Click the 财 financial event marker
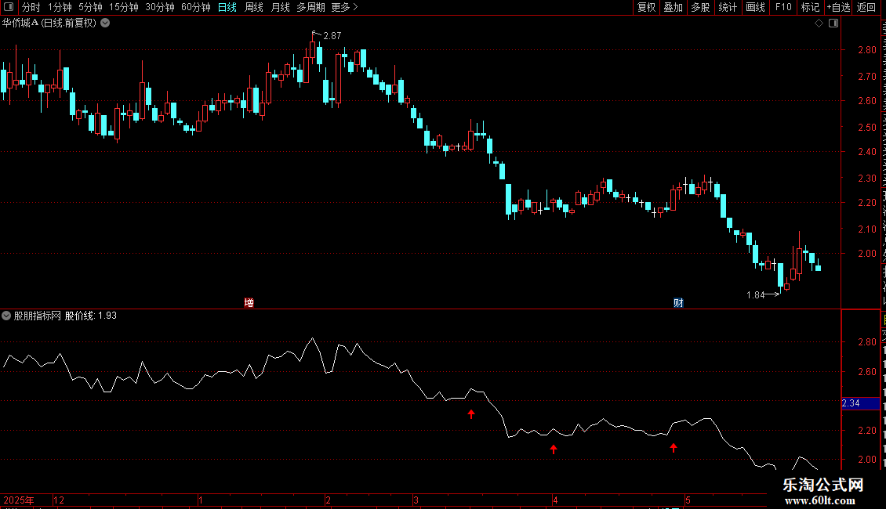886x509 pixels. 679,303
